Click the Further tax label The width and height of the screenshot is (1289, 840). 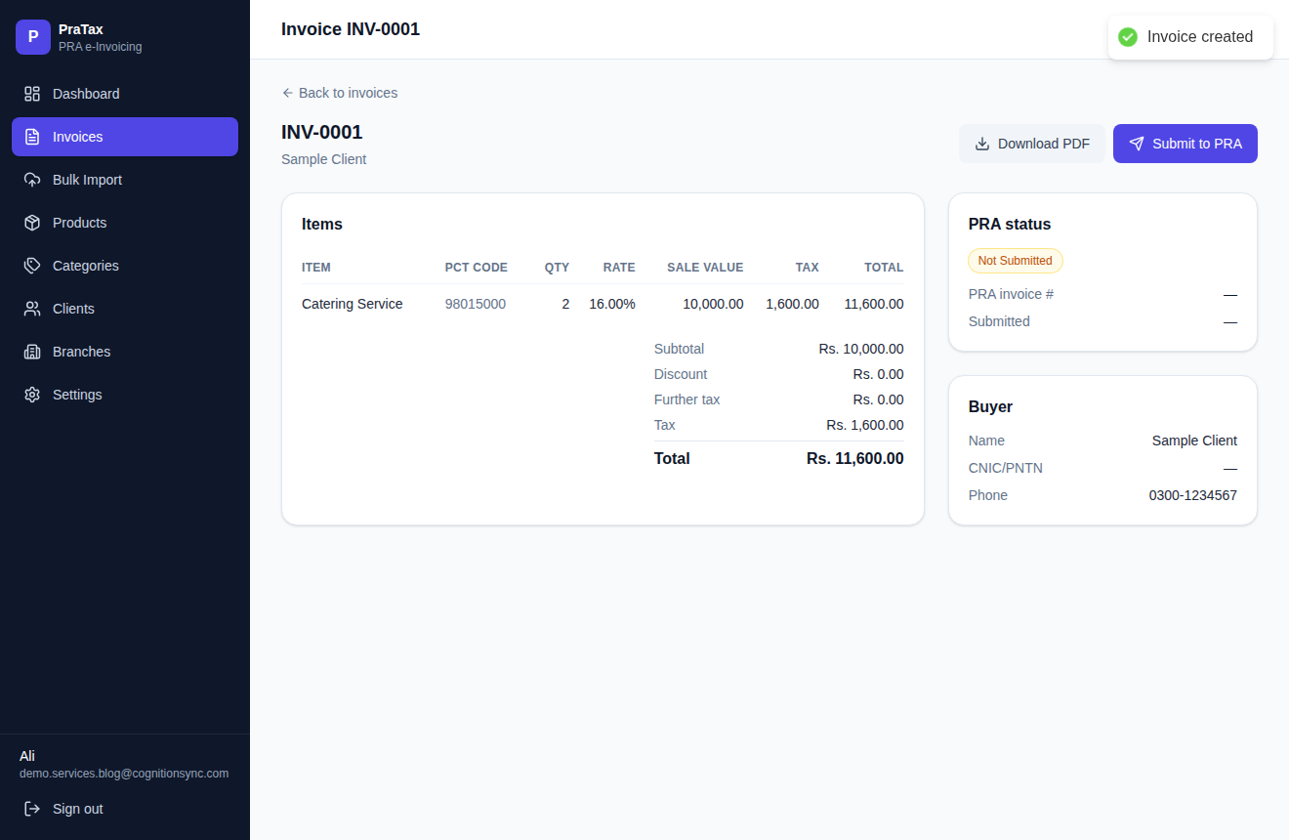pos(686,399)
